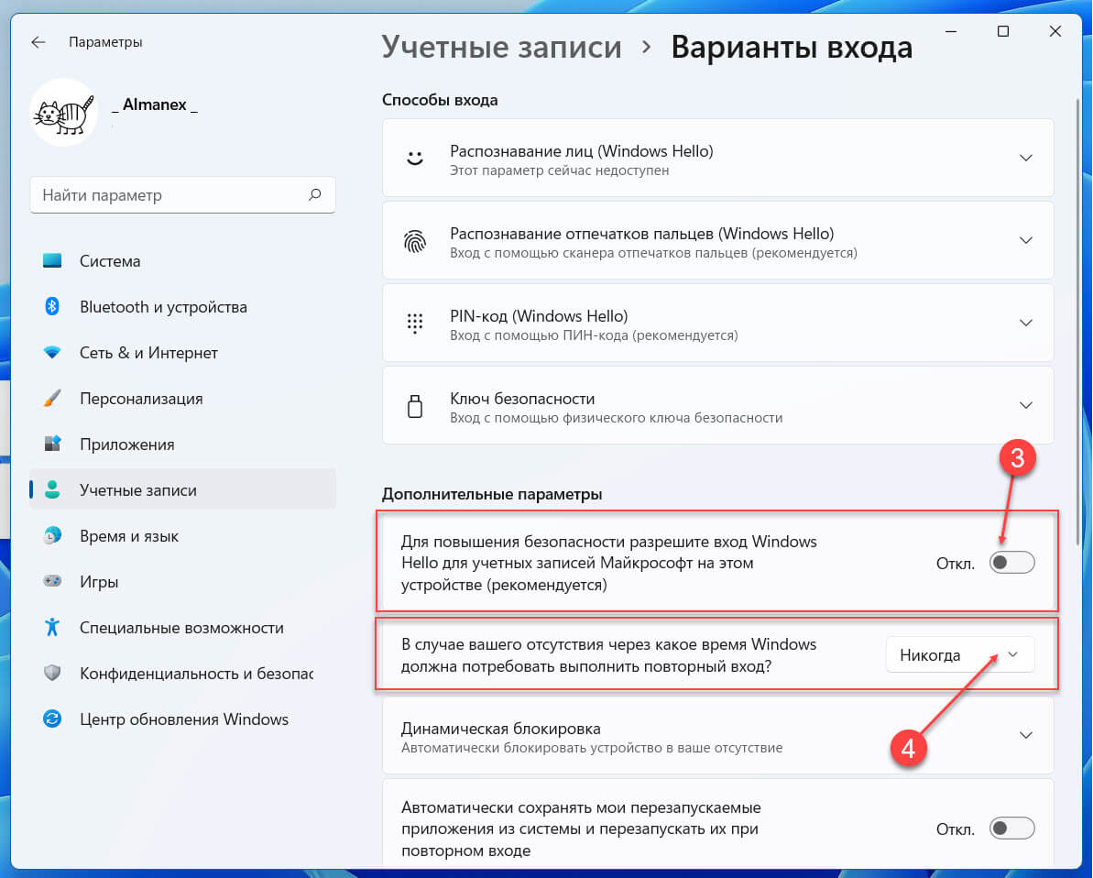Click the _ Almanex _ account name
The image size is (1093, 878).
point(155,104)
